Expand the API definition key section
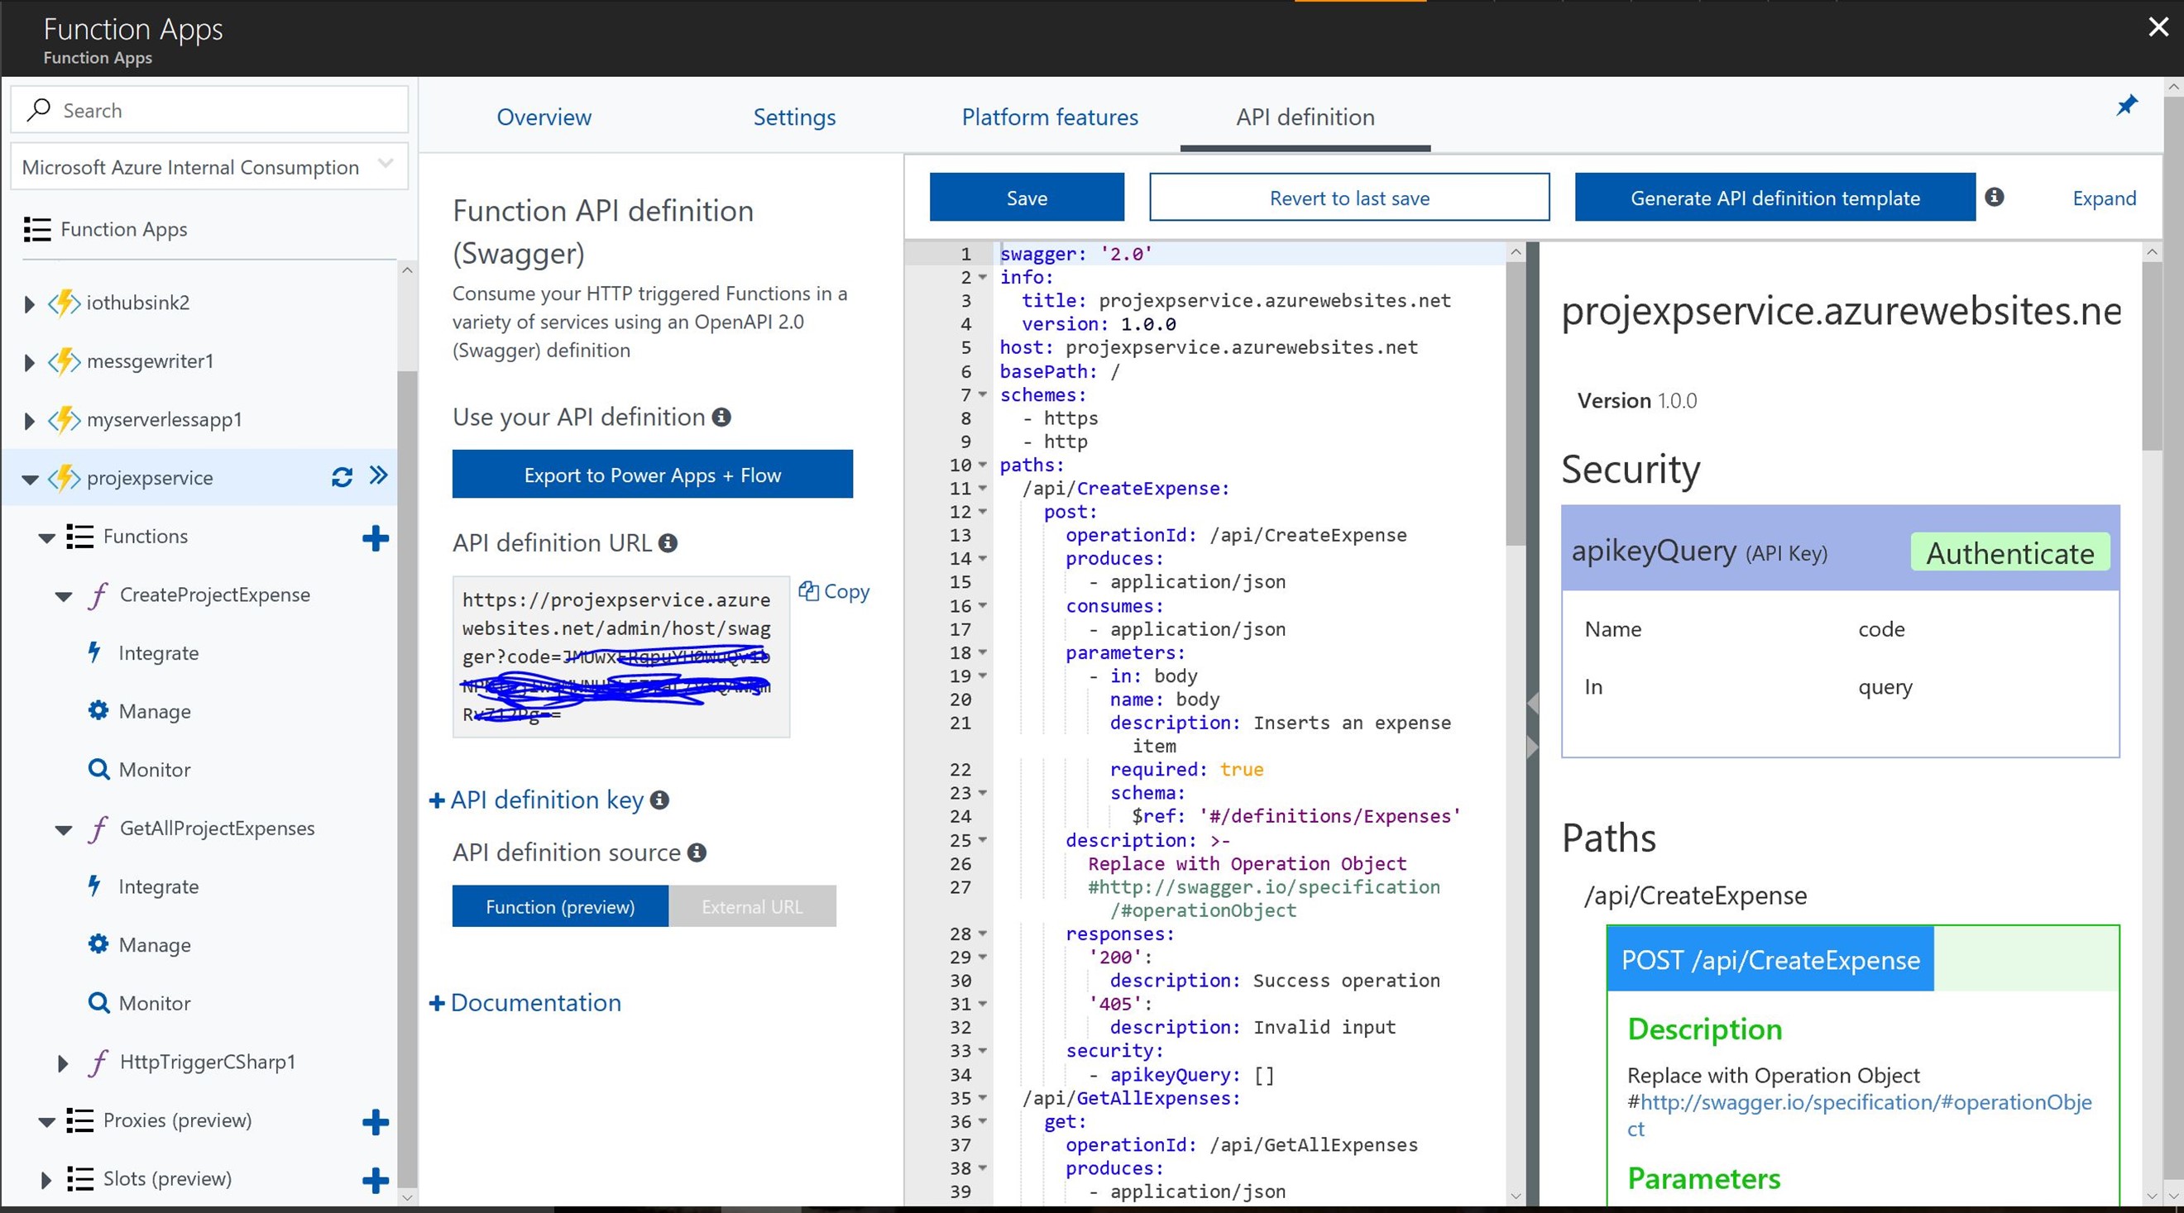The height and width of the screenshot is (1213, 2184). tap(546, 800)
